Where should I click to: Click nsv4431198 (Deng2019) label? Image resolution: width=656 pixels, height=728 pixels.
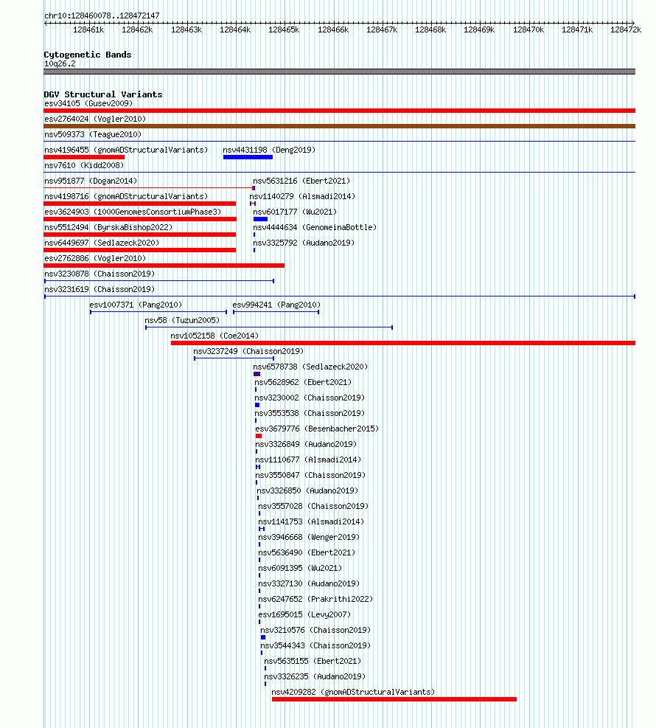pyautogui.click(x=269, y=150)
